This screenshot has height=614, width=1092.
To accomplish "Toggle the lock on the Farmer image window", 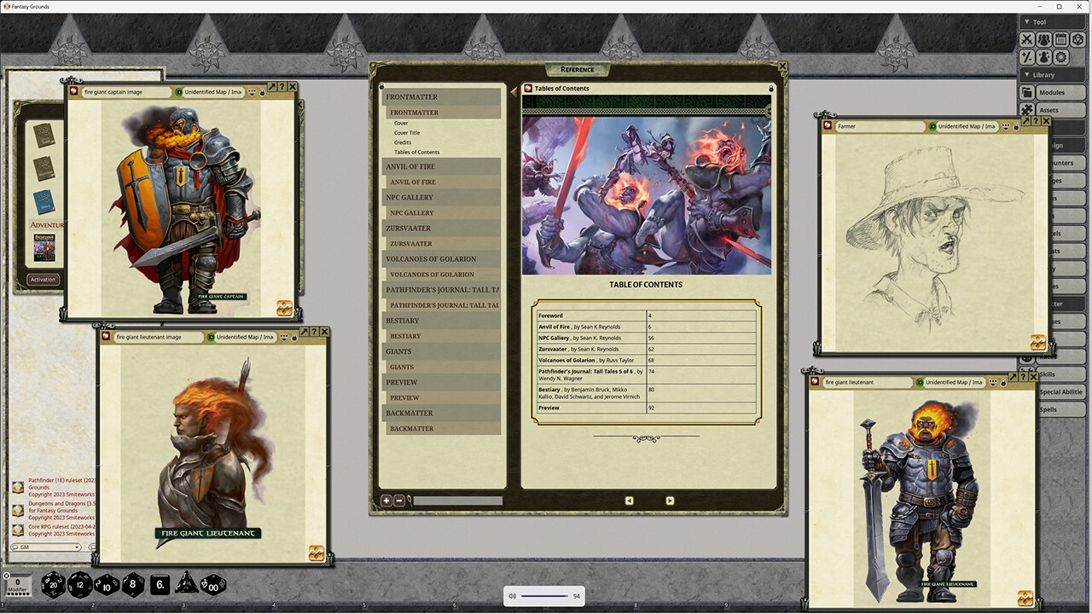I will [1016, 126].
